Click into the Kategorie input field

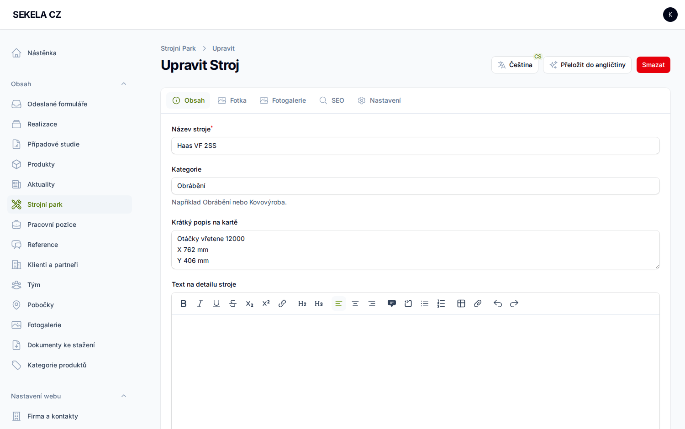416,186
